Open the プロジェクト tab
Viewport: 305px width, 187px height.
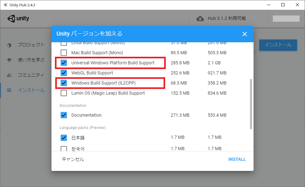click(x=31, y=45)
